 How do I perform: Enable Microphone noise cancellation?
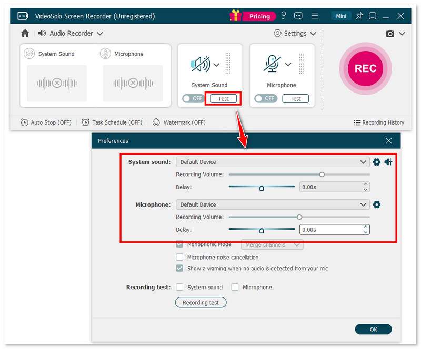179,257
